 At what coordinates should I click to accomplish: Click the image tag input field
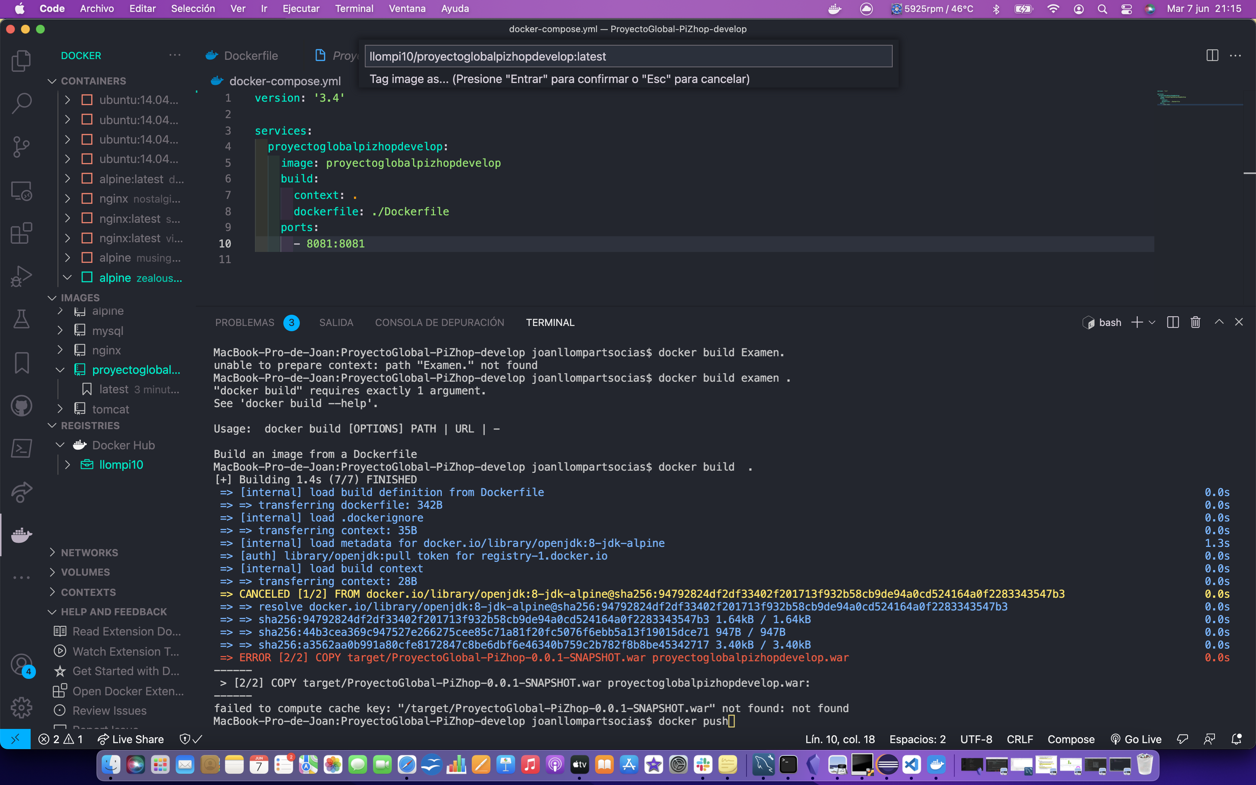628,56
